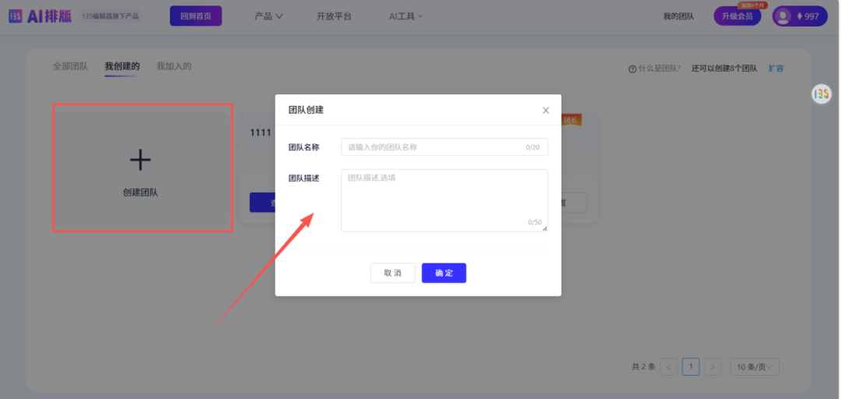Click the 创建团队 card label
841x399 pixels.
(x=140, y=192)
